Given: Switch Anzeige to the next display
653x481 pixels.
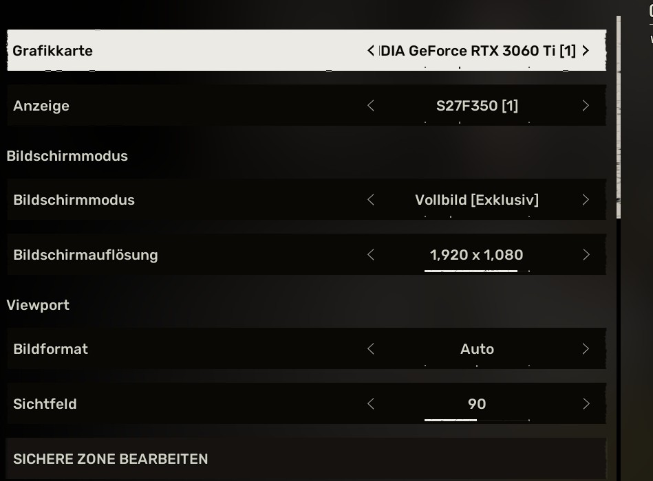Looking at the screenshot, I should pyautogui.click(x=586, y=106).
